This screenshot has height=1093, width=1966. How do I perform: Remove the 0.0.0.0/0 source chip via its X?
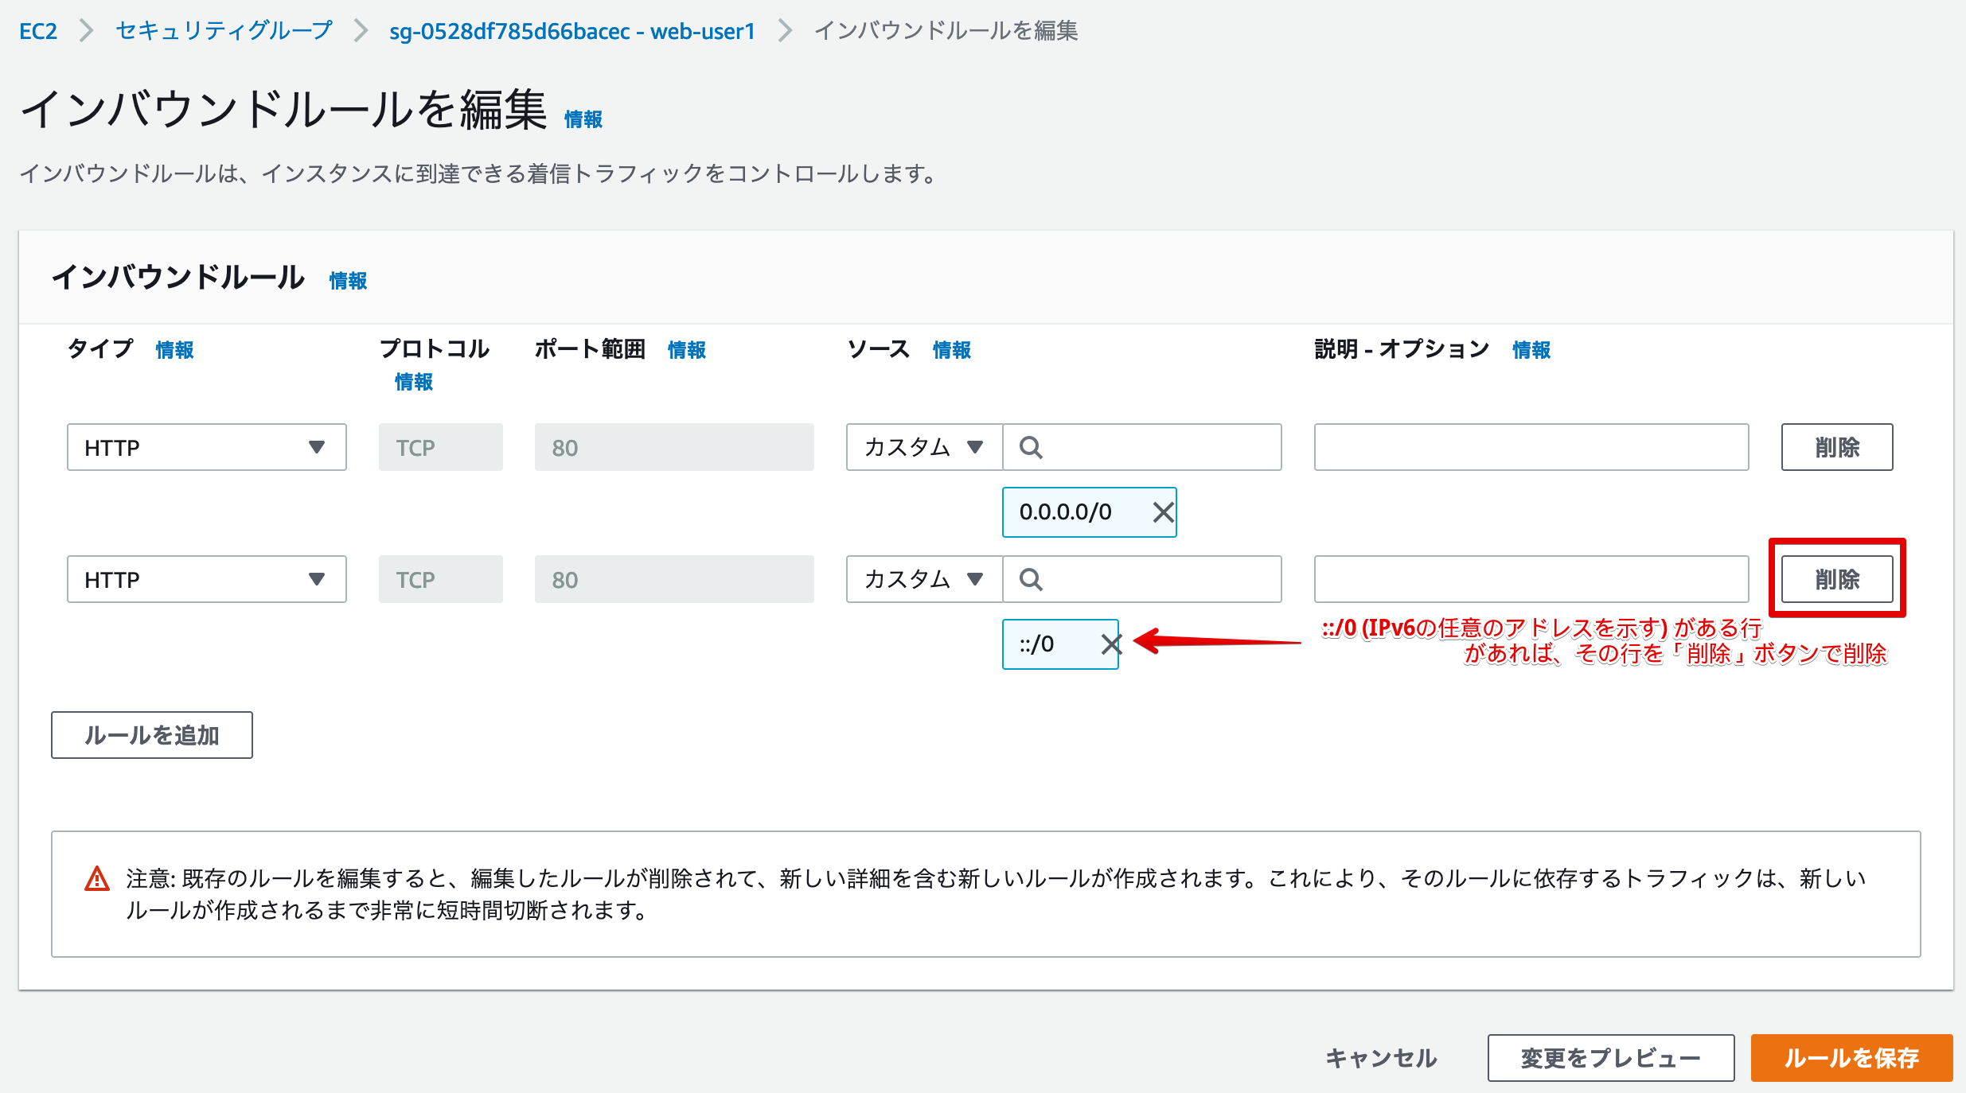(1163, 512)
